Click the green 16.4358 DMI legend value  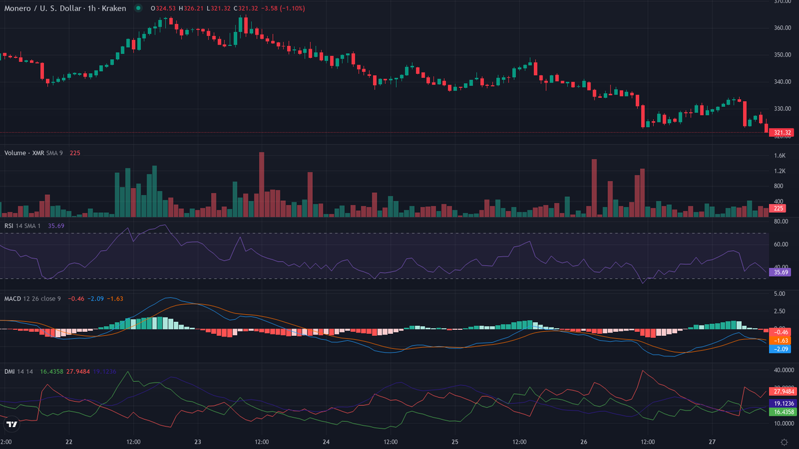coord(52,371)
